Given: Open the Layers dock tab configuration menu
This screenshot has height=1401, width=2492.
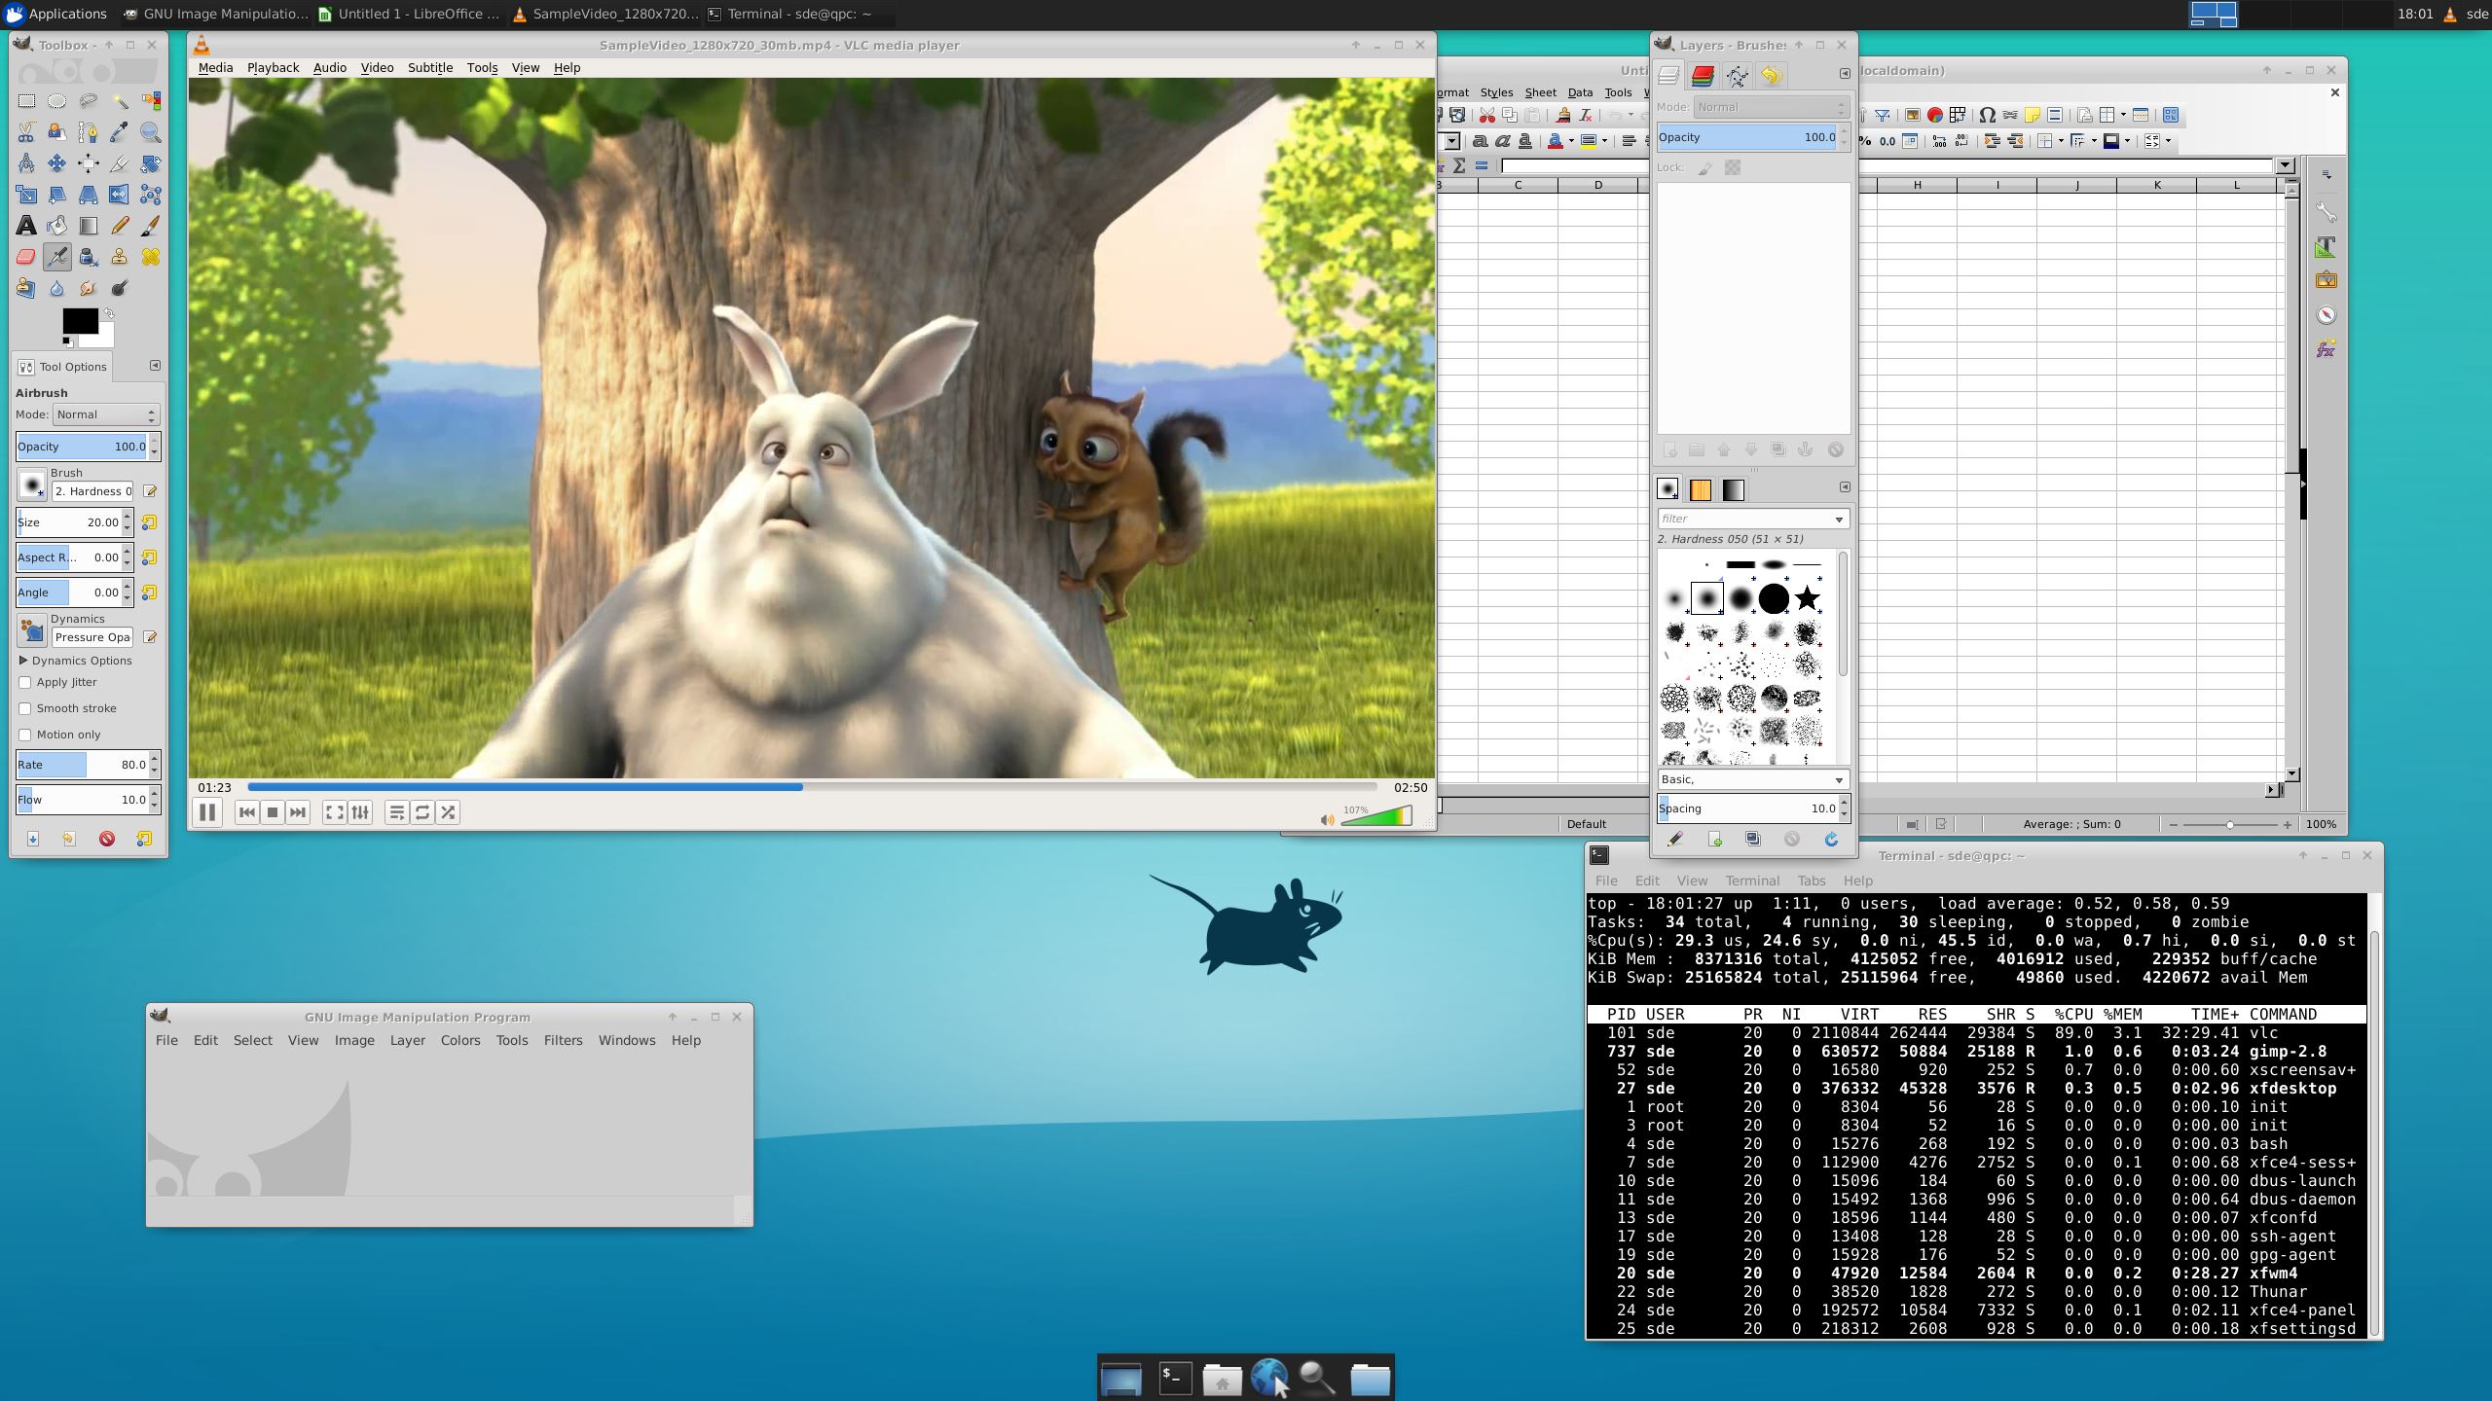Looking at the screenshot, I should pos(1845,74).
